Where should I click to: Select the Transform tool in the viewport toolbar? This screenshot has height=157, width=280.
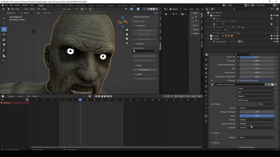point(4,44)
